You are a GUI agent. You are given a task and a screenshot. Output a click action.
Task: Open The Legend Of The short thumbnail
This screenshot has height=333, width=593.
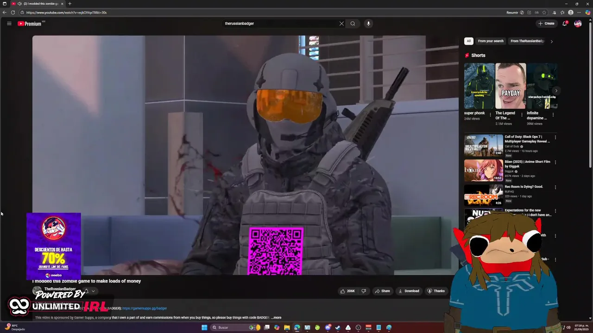(x=511, y=86)
